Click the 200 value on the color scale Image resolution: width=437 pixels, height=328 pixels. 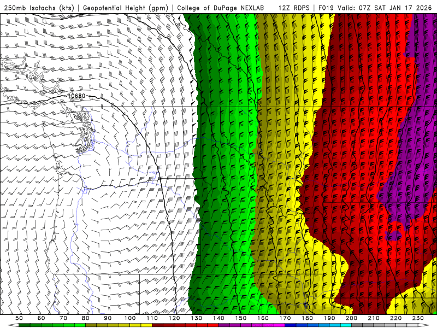(x=352, y=318)
